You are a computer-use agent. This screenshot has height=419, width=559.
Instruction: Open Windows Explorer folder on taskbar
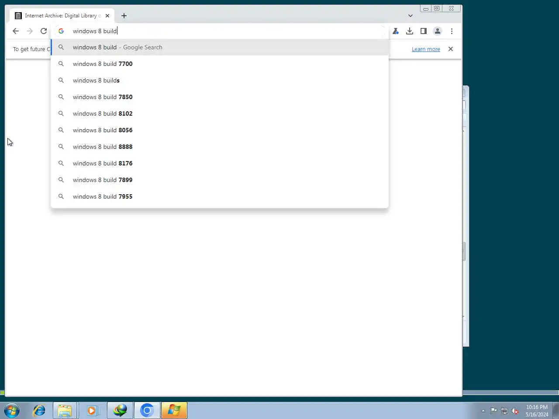(x=65, y=411)
